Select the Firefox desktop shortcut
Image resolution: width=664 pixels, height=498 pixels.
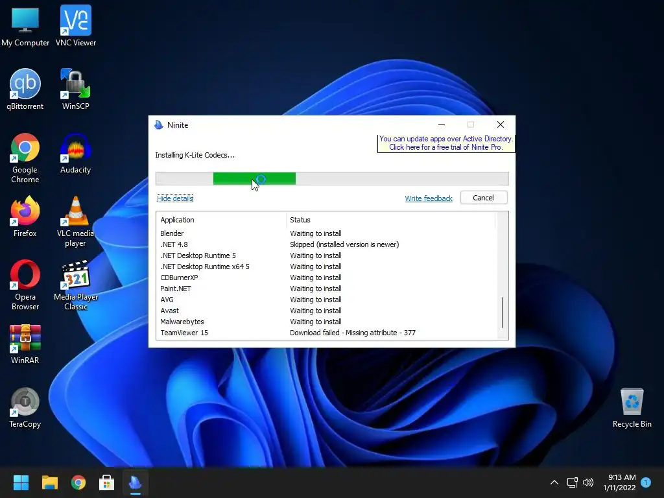25,217
